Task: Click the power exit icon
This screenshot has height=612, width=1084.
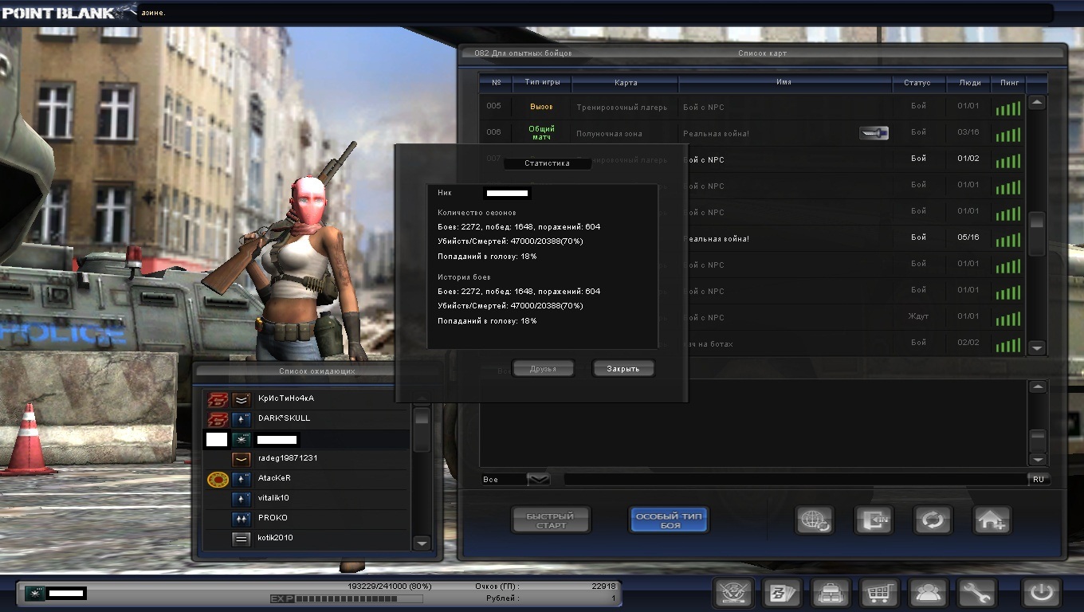Action: point(1041,593)
